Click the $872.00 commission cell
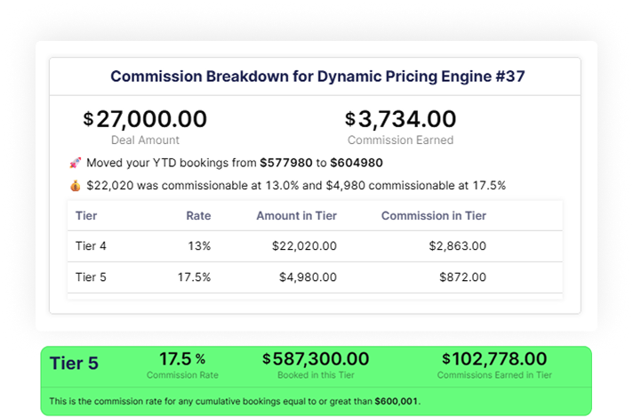This screenshot has width=633, height=417. click(462, 277)
